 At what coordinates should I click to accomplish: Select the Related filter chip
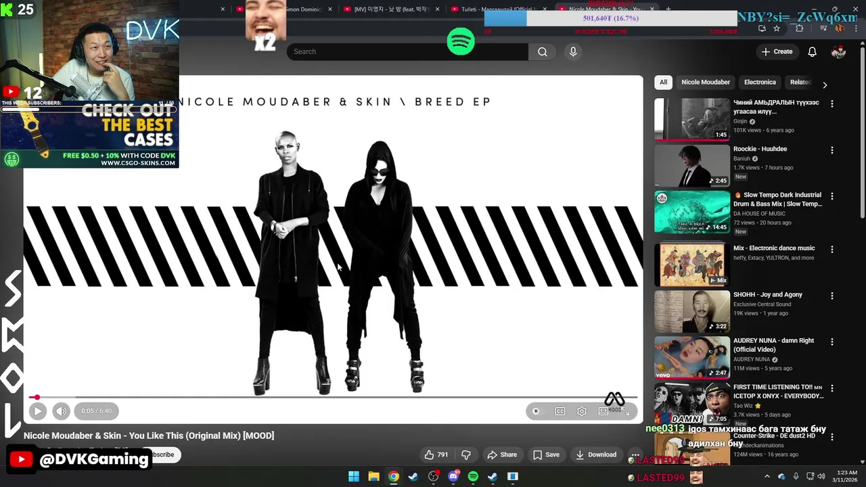[x=800, y=82]
